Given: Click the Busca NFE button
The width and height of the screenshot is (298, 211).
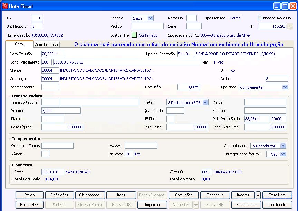Looking at the screenshot, I should (x=29, y=205).
